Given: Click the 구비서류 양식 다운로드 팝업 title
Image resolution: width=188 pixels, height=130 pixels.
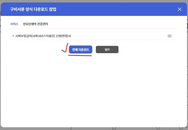Looking at the screenshot, I should coord(33,9).
